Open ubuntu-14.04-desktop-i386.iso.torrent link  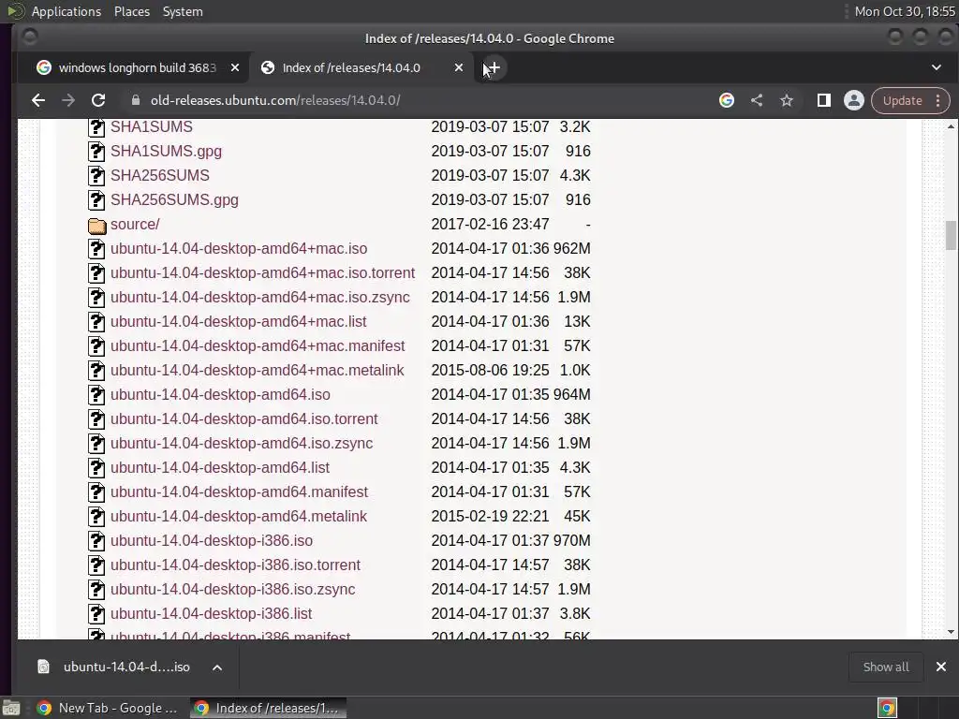point(235,565)
